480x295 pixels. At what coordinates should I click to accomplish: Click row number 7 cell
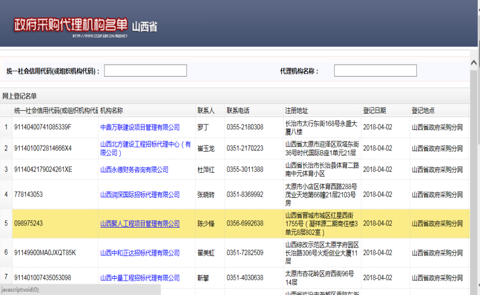6,277
